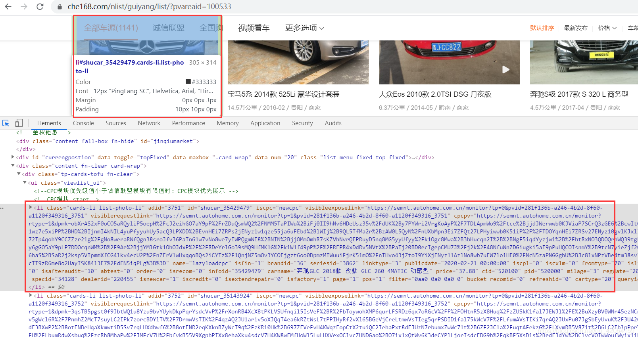This screenshot has height=338, width=638.
Task: Open the Memory tab
Action: [x=228, y=123]
